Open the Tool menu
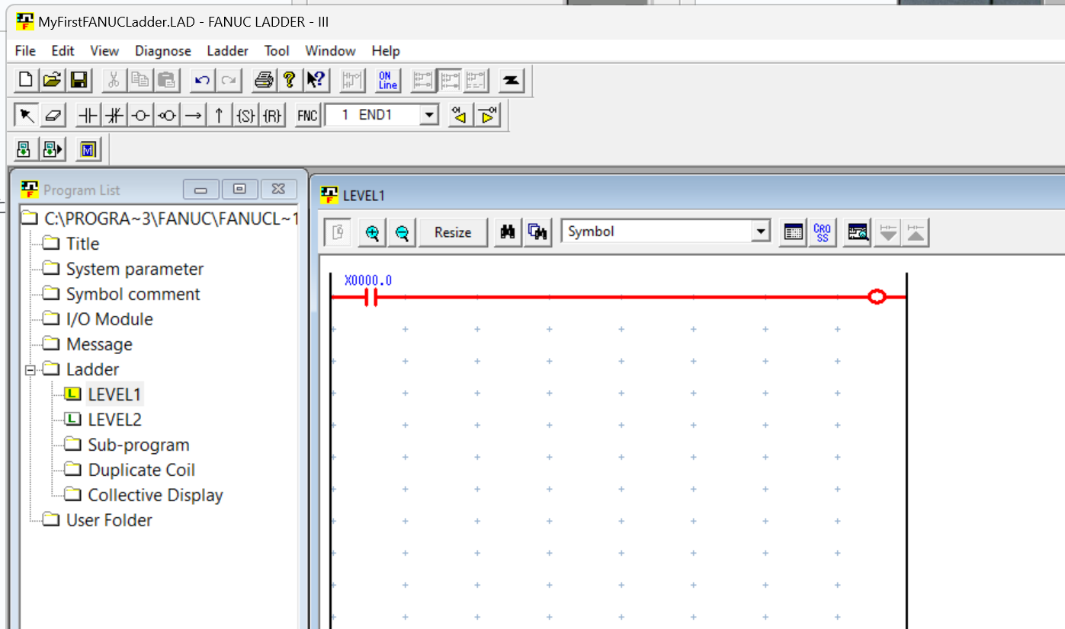Screen dimensions: 1065x629 pyautogui.click(x=277, y=51)
